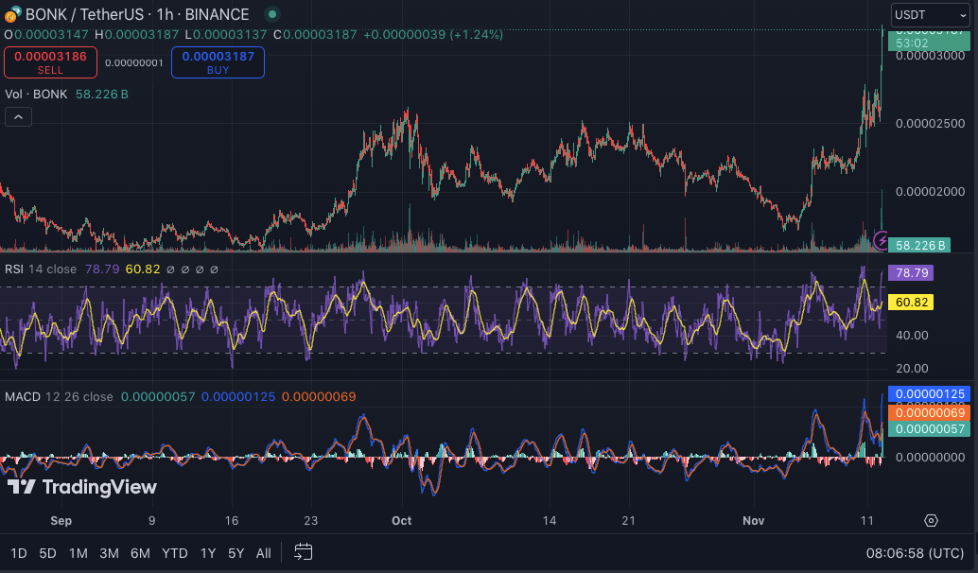Open the USDT currency dropdown
Viewport: 978px width, 573px height.
tap(930, 14)
